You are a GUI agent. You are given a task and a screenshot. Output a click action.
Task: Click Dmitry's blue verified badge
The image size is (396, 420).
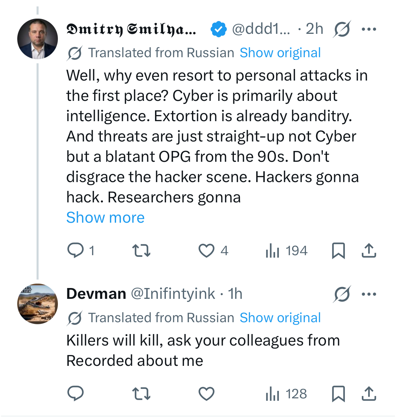(x=218, y=29)
